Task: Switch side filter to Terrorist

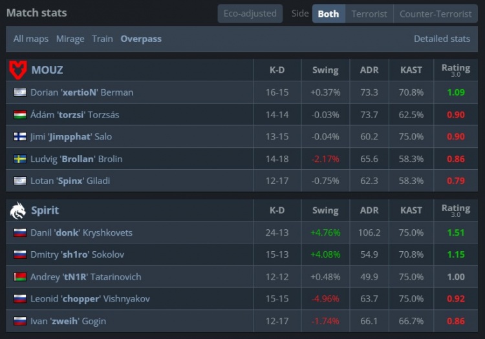Action: tap(369, 14)
